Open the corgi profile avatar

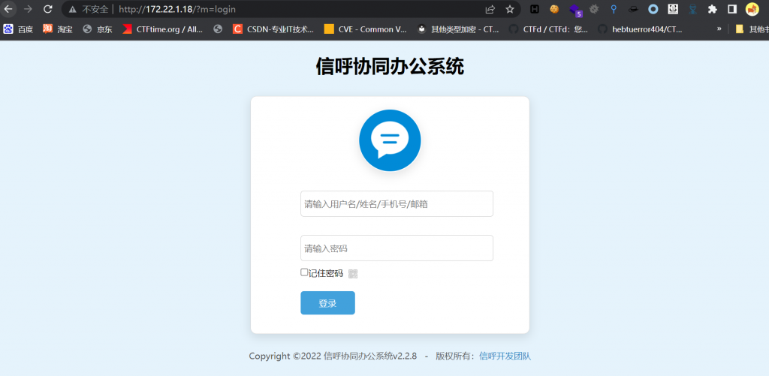tap(752, 10)
